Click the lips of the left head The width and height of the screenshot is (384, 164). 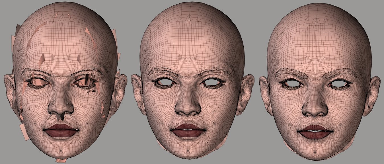click(61, 131)
